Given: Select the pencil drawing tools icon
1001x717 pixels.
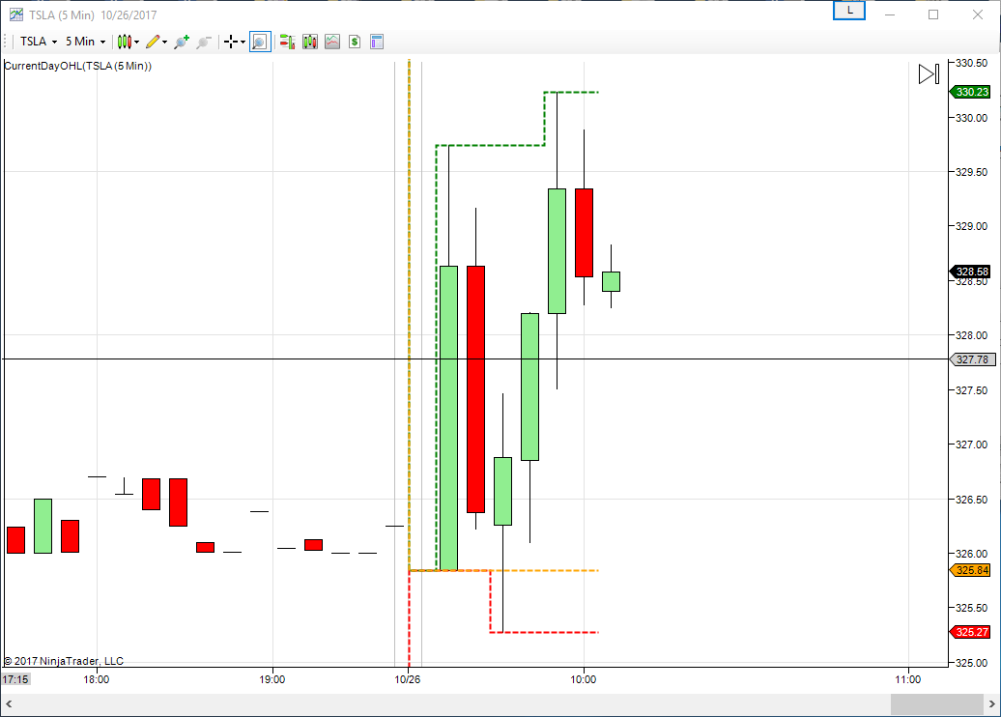Looking at the screenshot, I should point(153,43).
